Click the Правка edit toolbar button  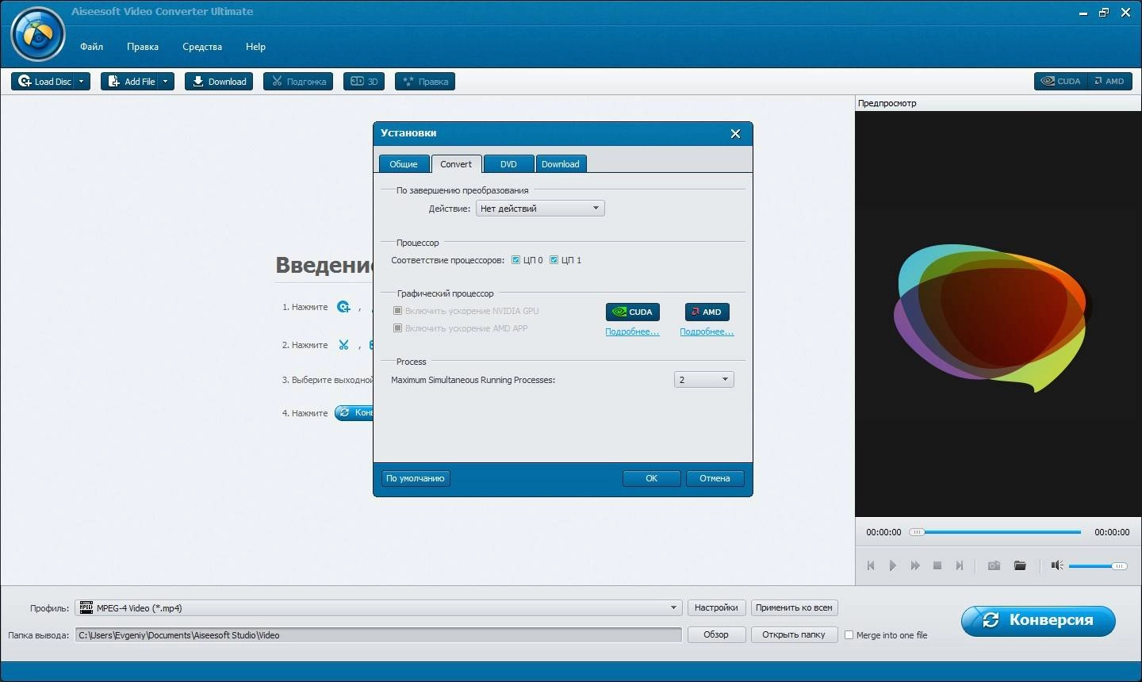[425, 81]
